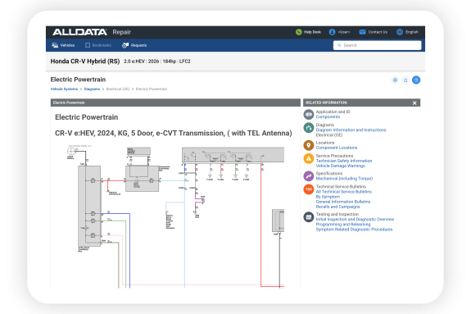
Task: Click the Locations pin icon
Action: point(309,145)
